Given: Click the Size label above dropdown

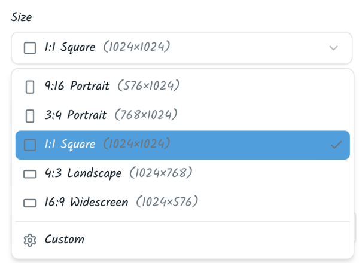Looking at the screenshot, I should point(22,17).
